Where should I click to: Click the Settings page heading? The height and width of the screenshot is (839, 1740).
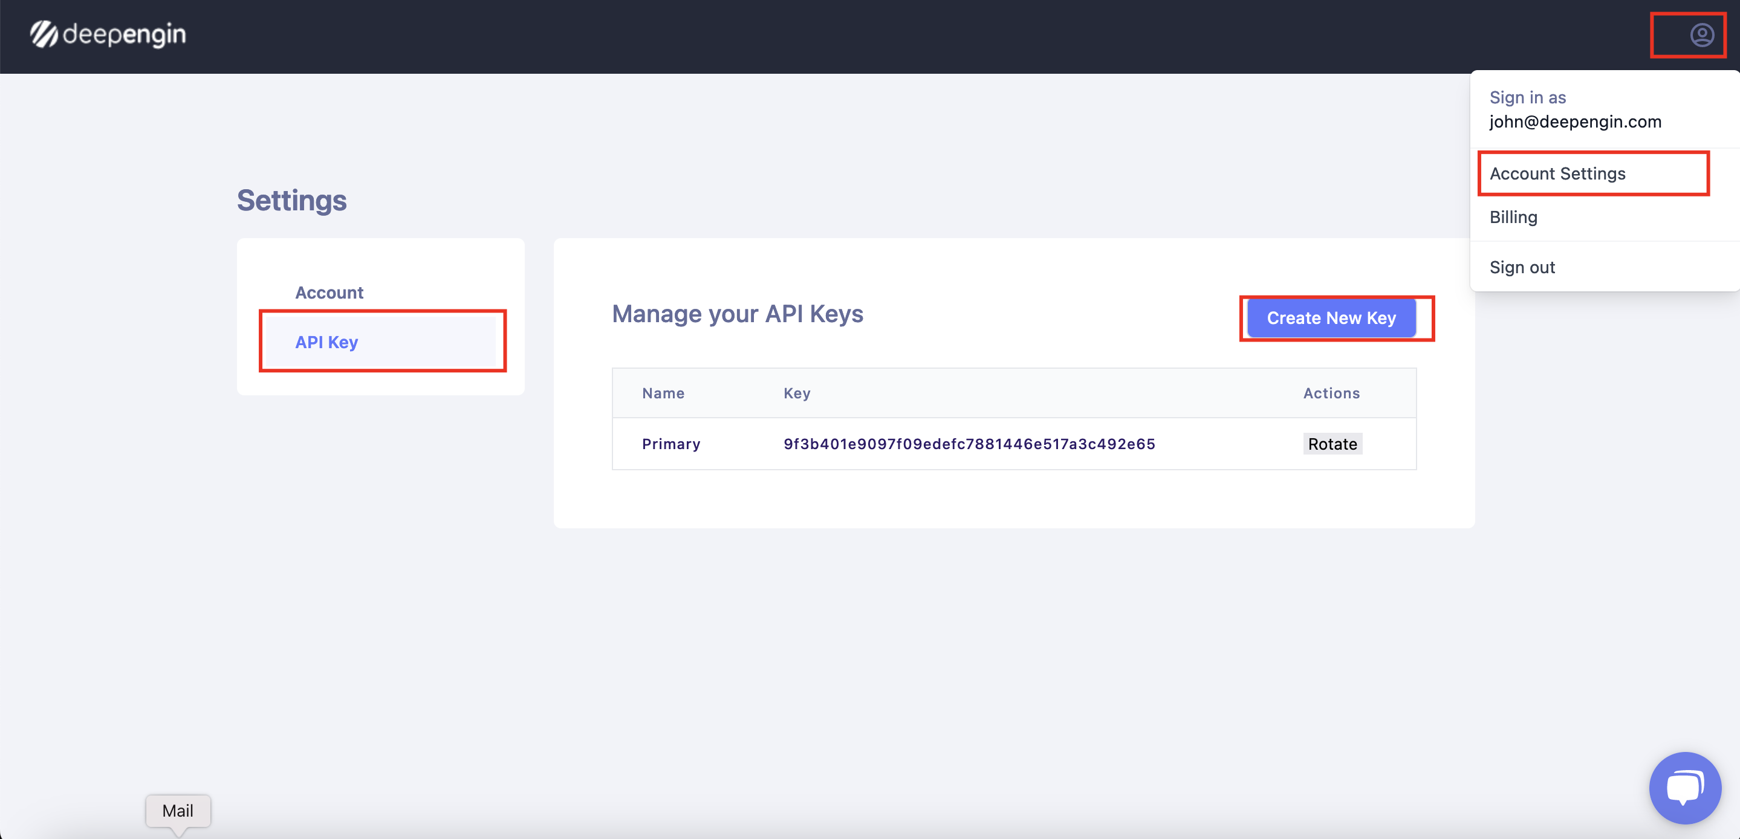(x=291, y=201)
